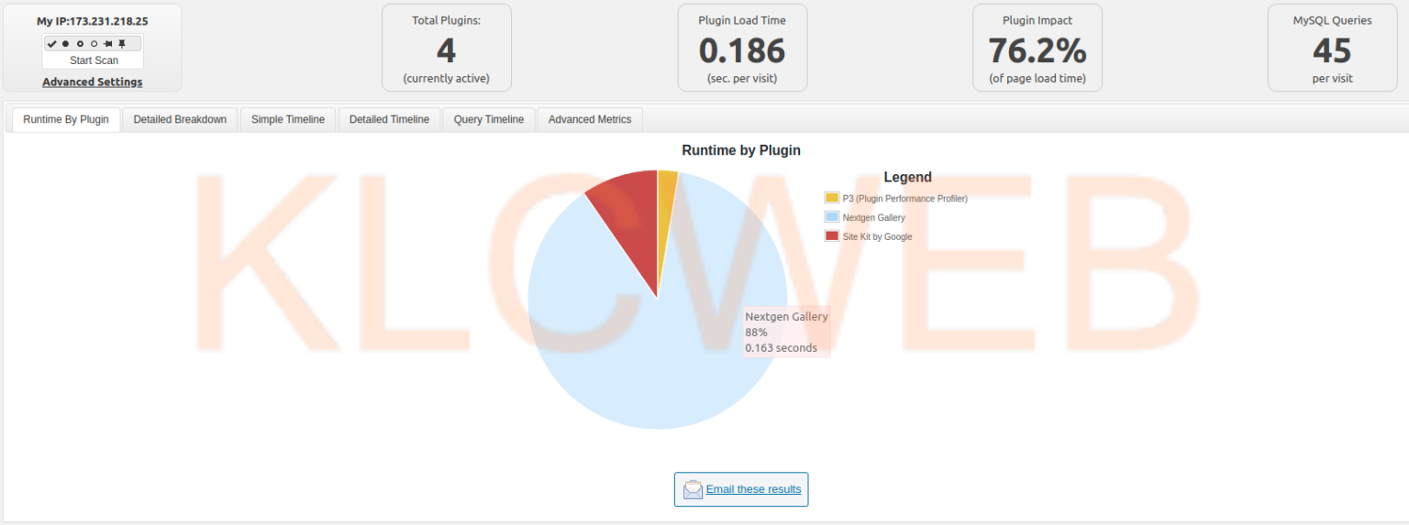Click the "(sec. per visit)" caption

[742, 79]
